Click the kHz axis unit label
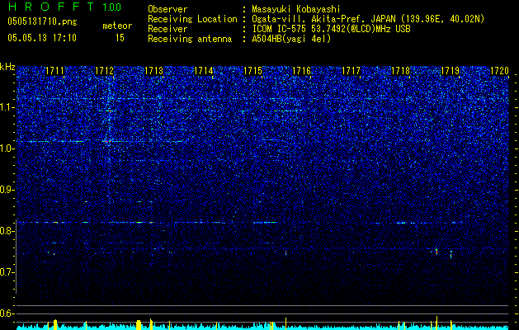The width and height of the screenshot is (519, 330). (x=7, y=67)
